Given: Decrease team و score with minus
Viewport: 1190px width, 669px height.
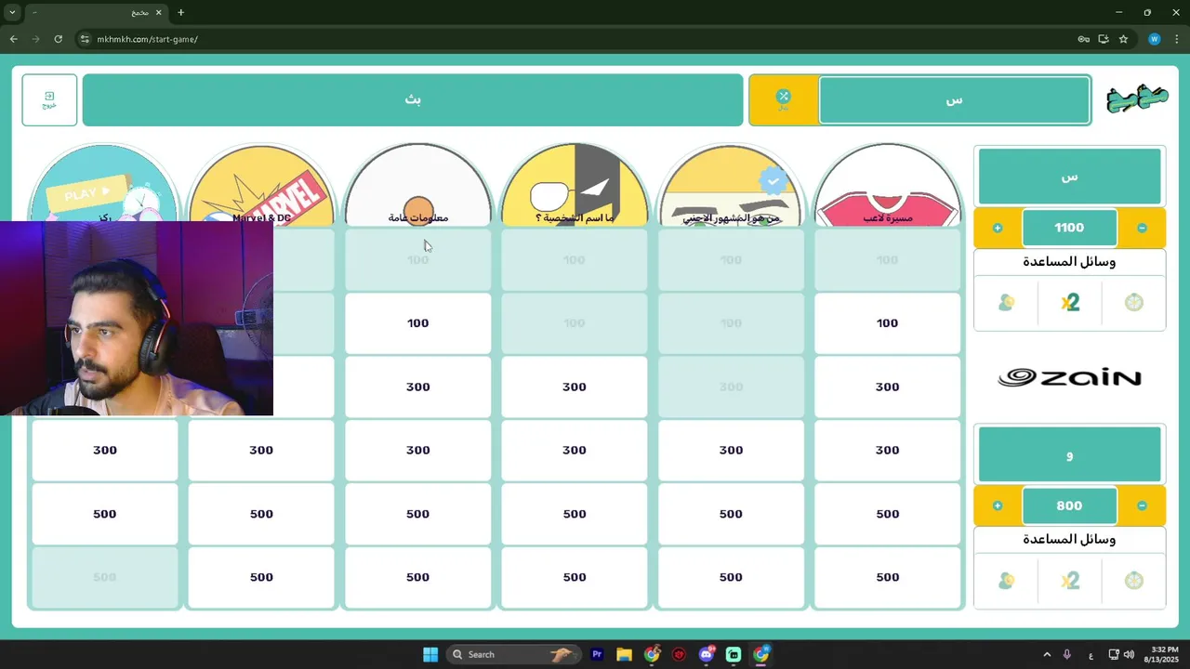Looking at the screenshot, I should point(1142,505).
